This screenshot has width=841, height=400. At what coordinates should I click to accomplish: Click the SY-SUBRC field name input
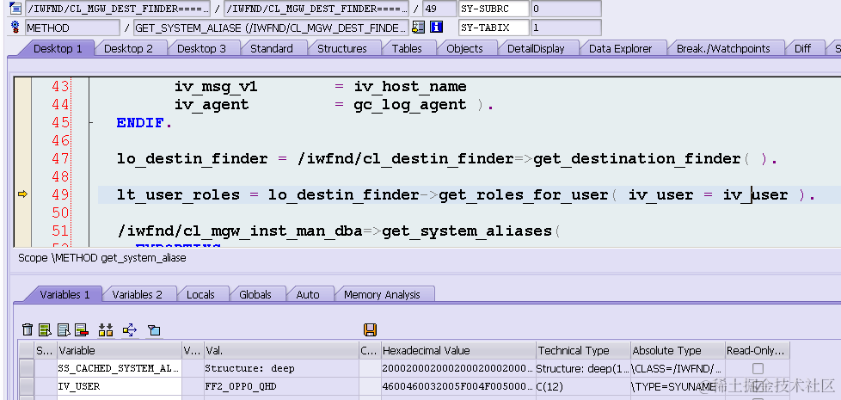494,9
